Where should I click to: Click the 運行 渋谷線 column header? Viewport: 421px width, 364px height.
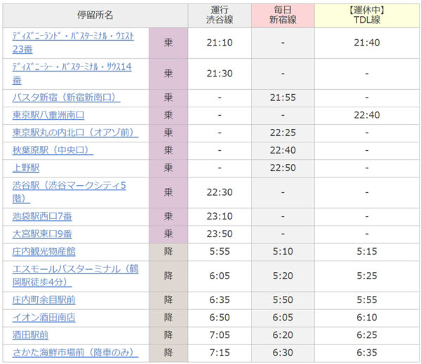coord(220,15)
